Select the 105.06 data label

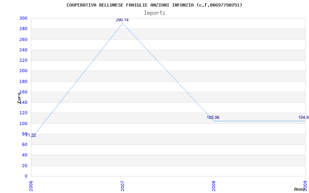click(213, 118)
